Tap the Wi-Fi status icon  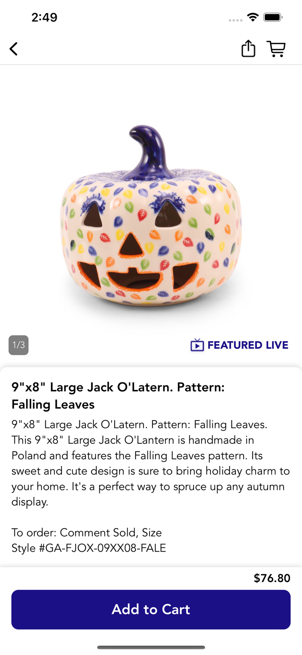[x=253, y=17]
